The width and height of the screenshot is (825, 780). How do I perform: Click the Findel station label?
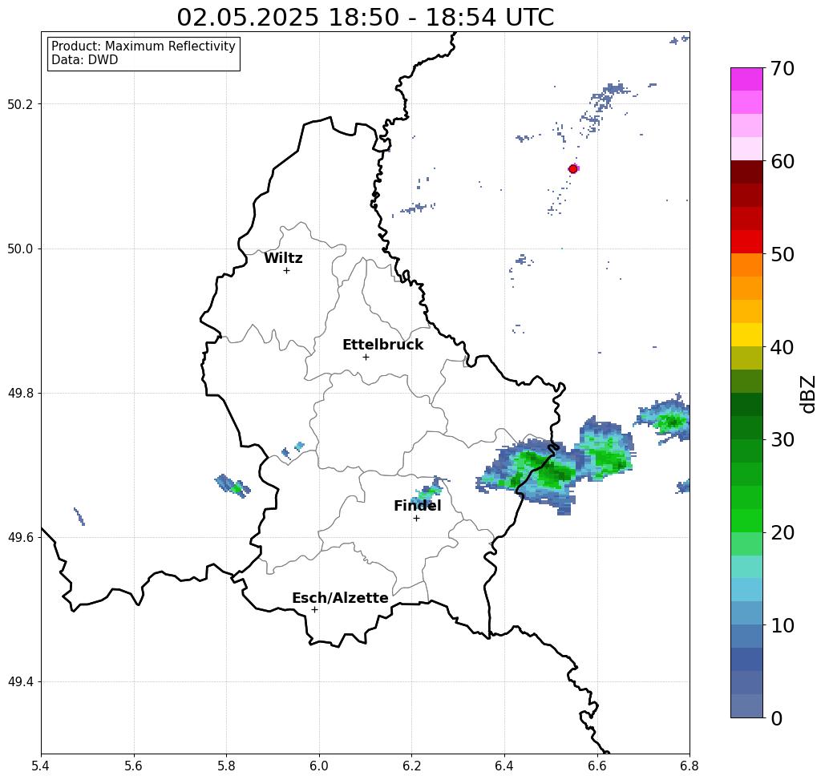[417, 506]
